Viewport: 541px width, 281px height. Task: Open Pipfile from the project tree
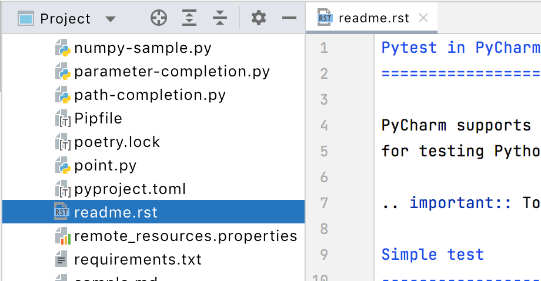[x=98, y=118]
